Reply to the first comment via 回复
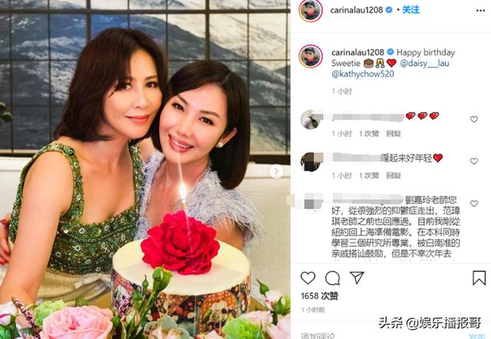The height and width of the screenshot is (339, 491). (394, 133)
